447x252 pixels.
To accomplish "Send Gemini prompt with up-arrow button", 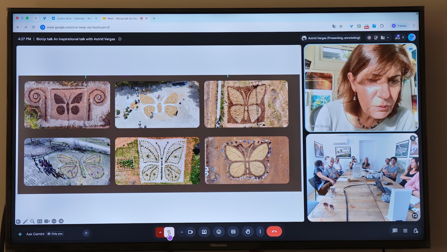I will [x=86, y=233].
